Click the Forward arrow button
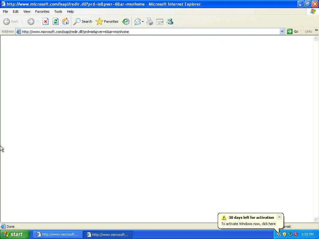319x239 pixels. click(31, 21)
